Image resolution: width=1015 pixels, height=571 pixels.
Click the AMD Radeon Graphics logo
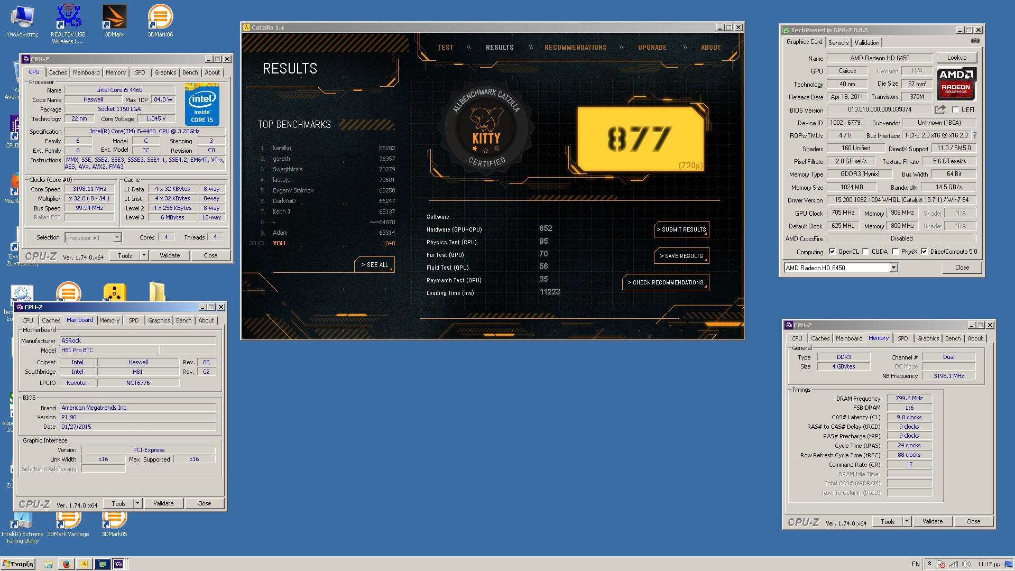click(x=956, y=84)
